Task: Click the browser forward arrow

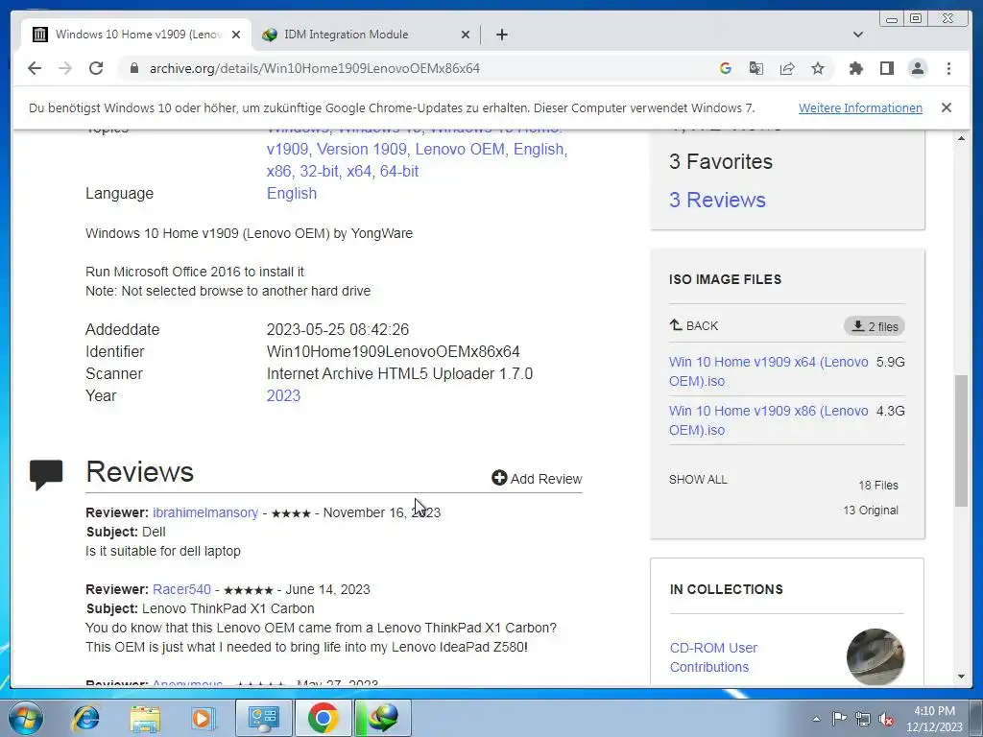Action: tap(65, 68)
